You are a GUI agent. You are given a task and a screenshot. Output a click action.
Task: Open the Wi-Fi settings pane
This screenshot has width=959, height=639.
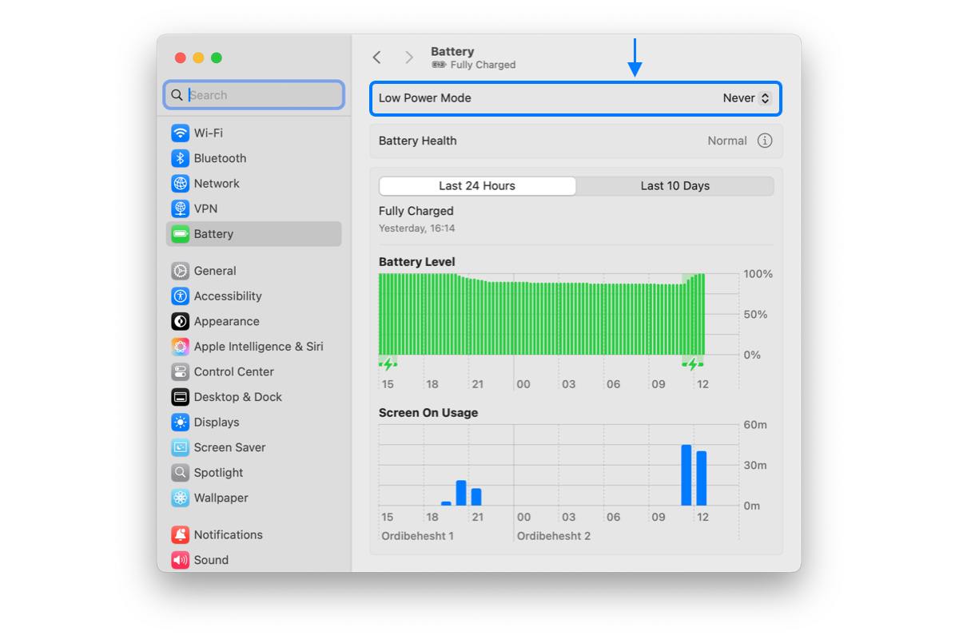pyautogui.click(x=254, y=133)
